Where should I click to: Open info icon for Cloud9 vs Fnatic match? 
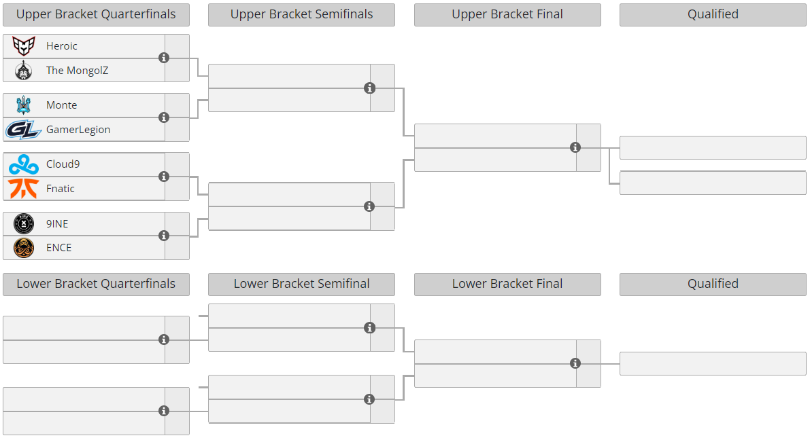[164, 177]
